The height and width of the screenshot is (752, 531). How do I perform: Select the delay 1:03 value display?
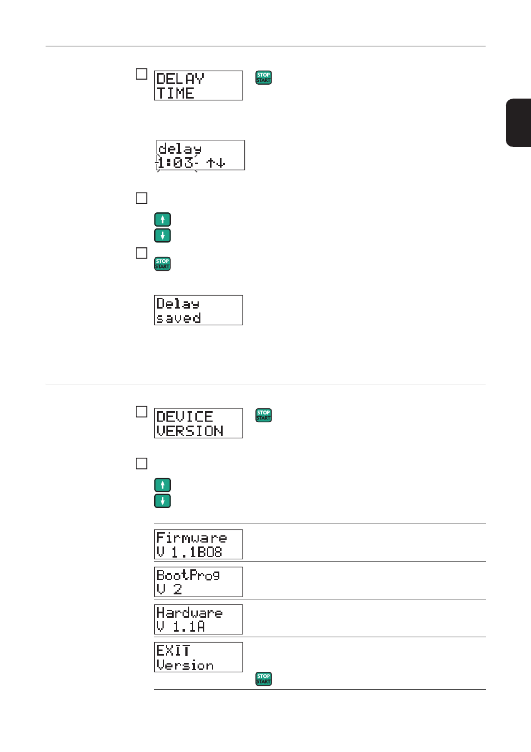pyautogui.click(x=200, y=155)
